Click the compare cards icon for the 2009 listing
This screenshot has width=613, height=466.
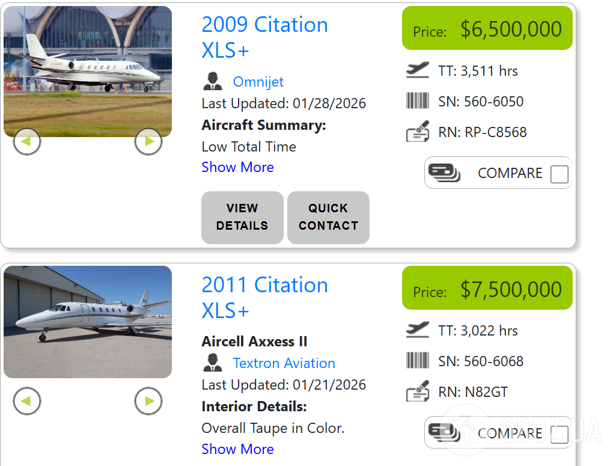click(444, 173)
